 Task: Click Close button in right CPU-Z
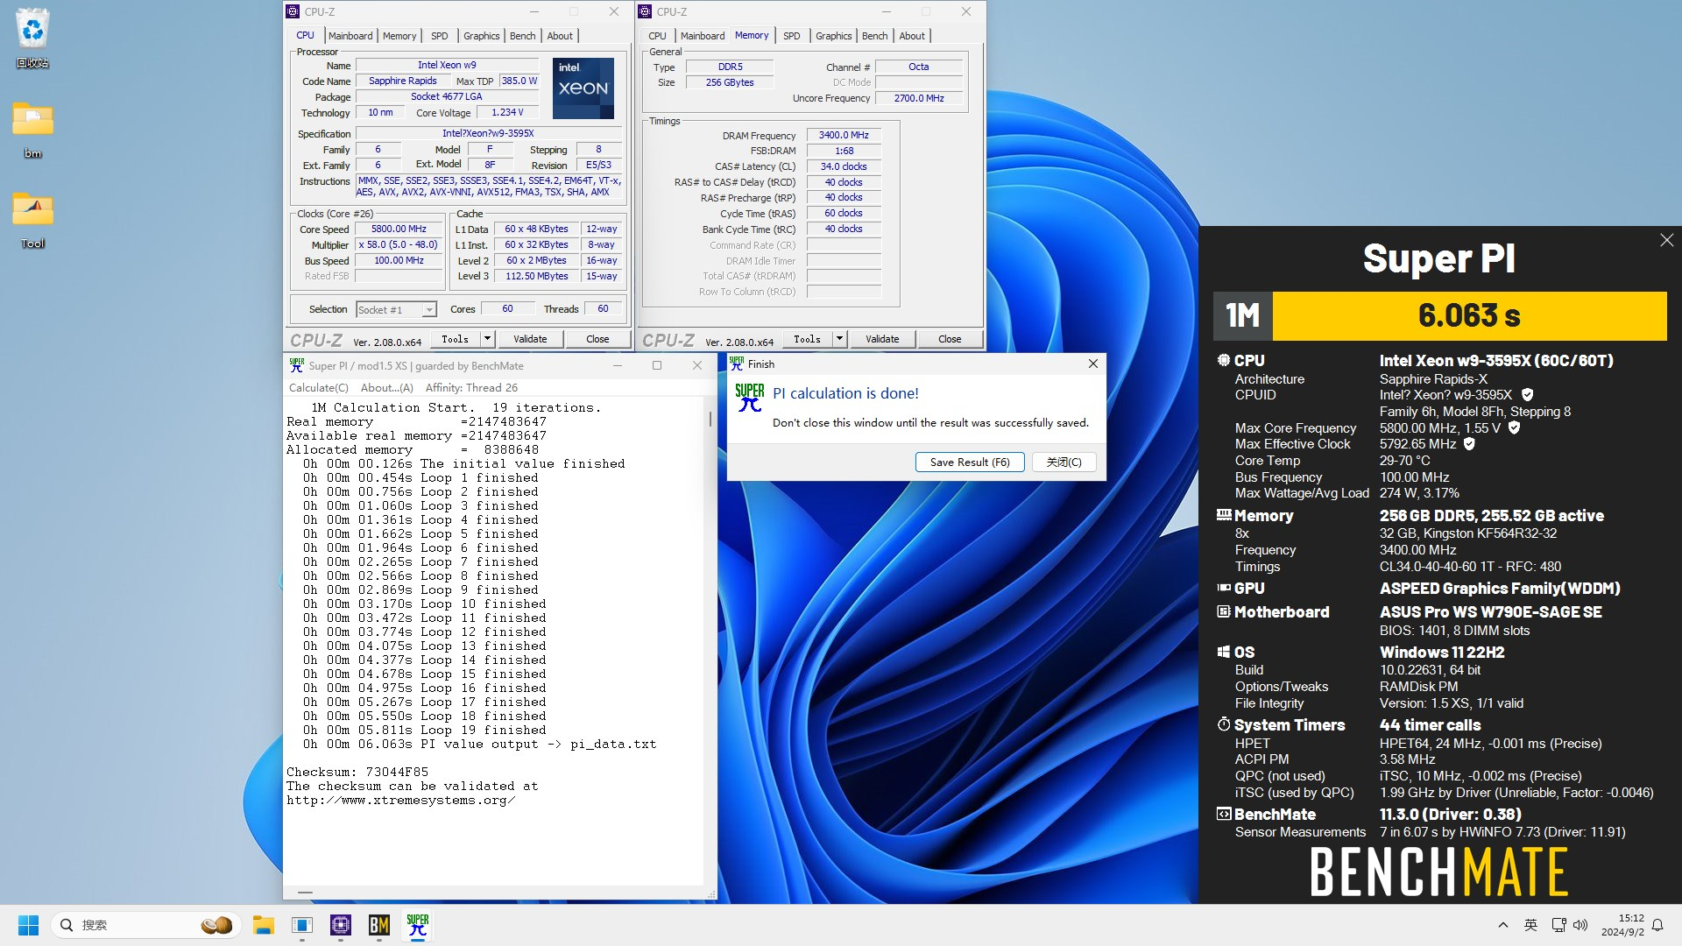tap(950, 339)
